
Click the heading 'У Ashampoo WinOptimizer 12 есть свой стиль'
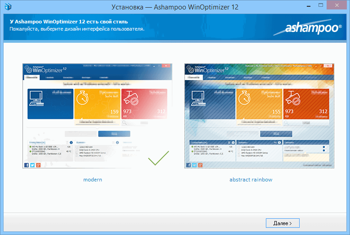point(69,22)
